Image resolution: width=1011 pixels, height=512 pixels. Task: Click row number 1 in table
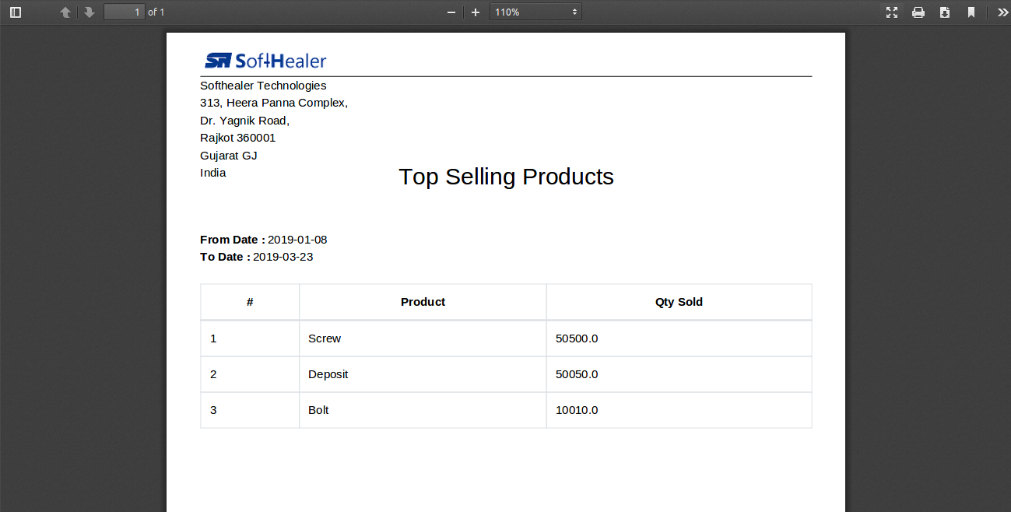[213, 338]
